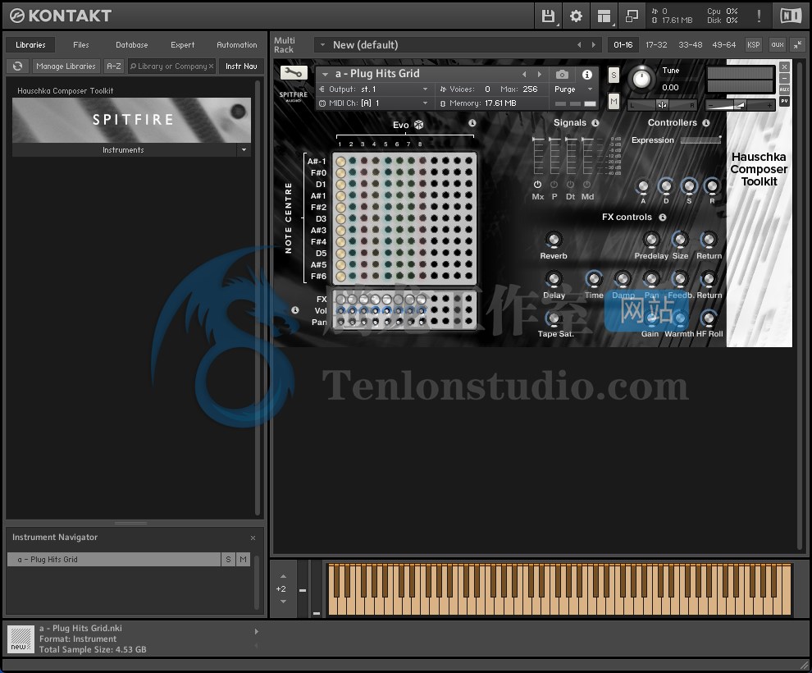
Task: Click the Native Instruments NI logo
Action: [x=790, y=16]
